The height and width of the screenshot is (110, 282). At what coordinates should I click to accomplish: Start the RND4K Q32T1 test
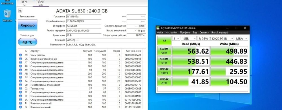point(164,71)
